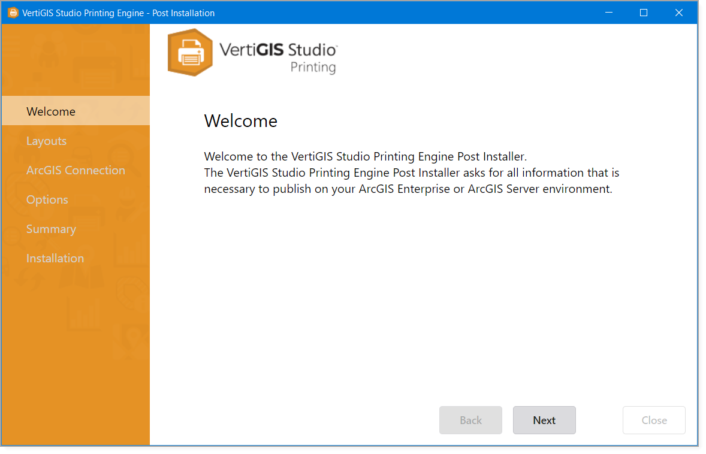This screenshot has width=706, height=454.
Task: Click the VertiGIS Studio logo wordmark
Action: click(x=278, y=49)
